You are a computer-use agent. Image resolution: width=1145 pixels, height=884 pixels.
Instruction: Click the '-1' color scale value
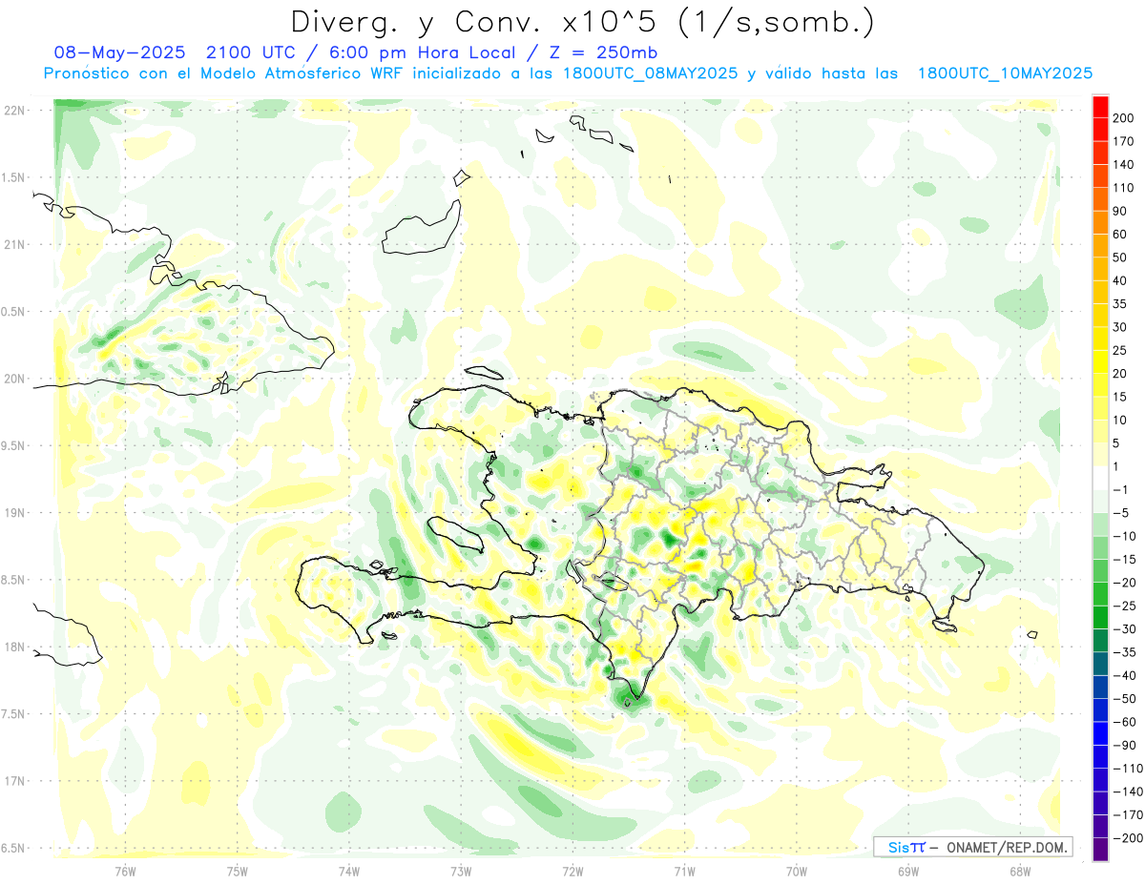(x=1120, y=489)
